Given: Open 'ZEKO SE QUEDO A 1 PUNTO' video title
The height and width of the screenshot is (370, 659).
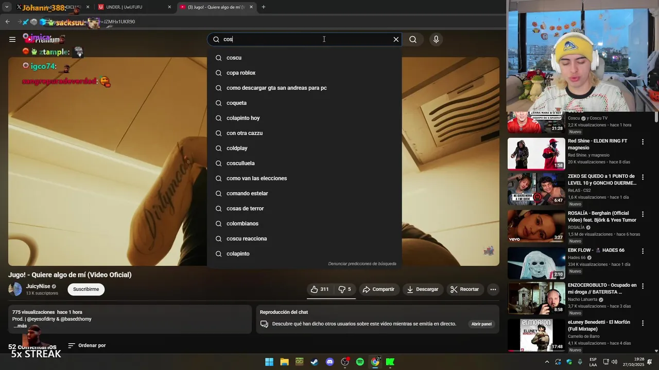Looking at the screenshot, I should tap(602, 179).
